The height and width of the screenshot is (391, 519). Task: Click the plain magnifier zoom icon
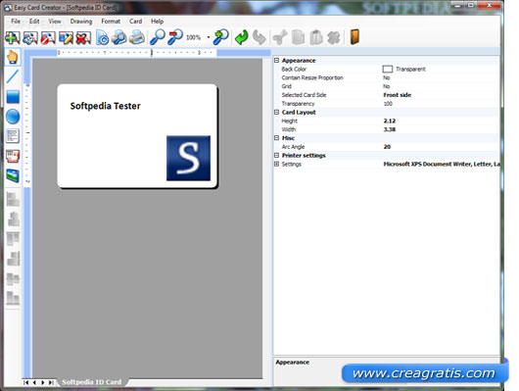pyautogui.click(x=158, y=37)
